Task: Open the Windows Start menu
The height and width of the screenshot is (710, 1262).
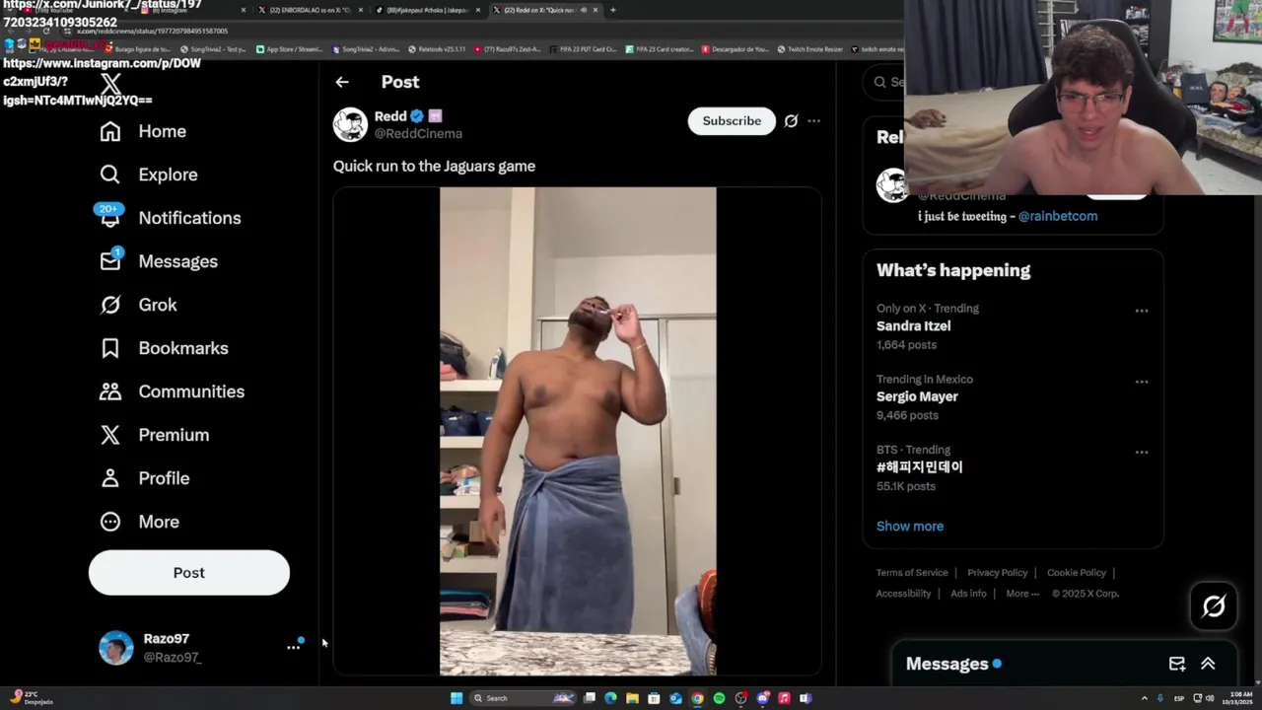Action: point(456,698)
